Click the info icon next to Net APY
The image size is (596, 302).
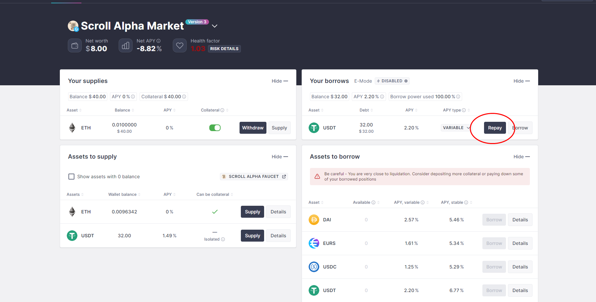pos(158,41)
